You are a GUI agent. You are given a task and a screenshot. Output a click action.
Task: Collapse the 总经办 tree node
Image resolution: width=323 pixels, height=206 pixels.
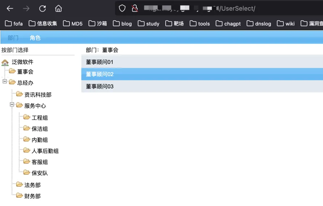point(5,81)
